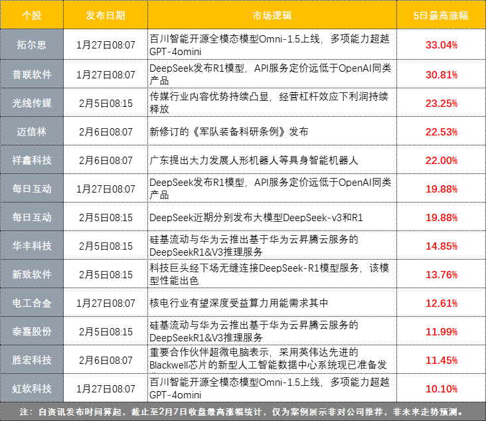Click the 23.25% gain value

(x=442, y=103)
